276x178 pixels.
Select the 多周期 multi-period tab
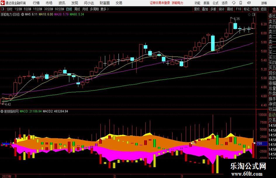[94, 9]
